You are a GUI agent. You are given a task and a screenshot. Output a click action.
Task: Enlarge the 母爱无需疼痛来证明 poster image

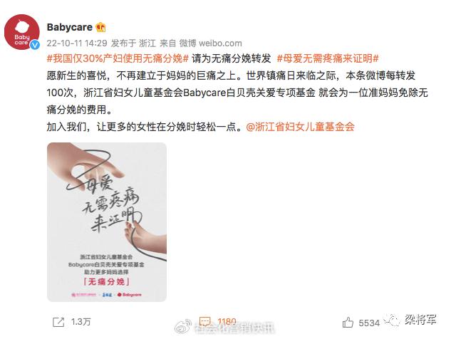point(107,222)
